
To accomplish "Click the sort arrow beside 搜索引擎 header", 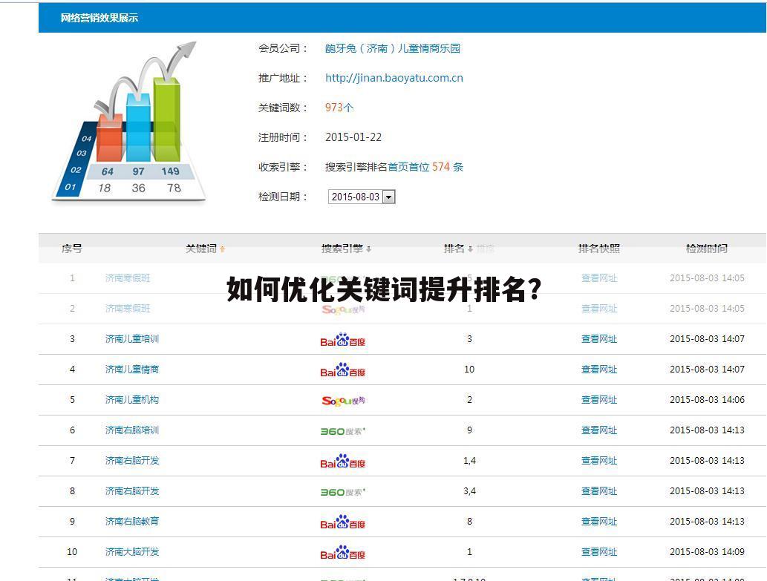I will tap(368, 249).
